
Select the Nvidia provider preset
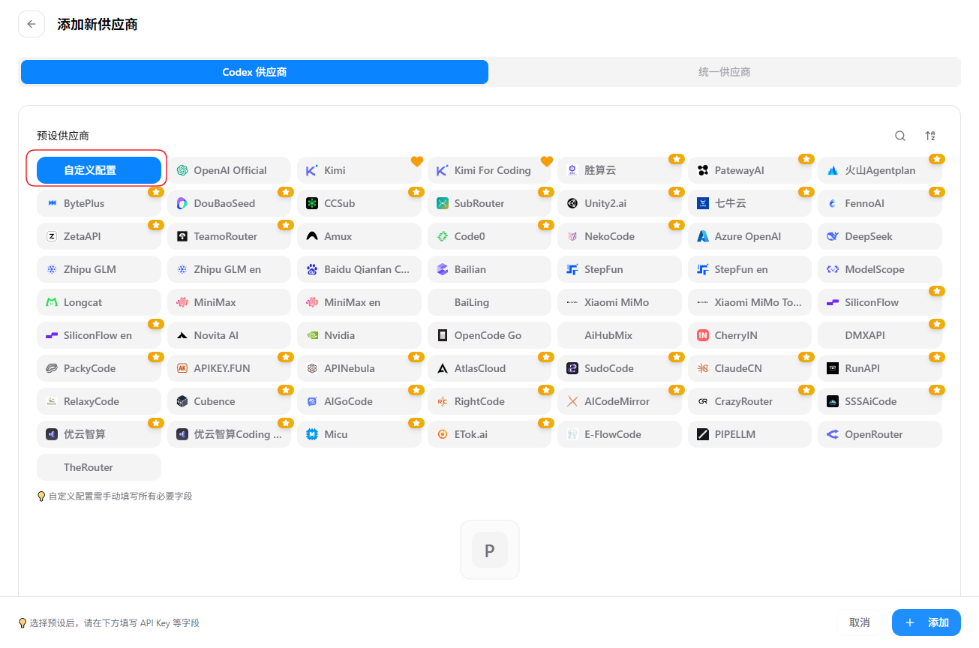click(359, 335)
